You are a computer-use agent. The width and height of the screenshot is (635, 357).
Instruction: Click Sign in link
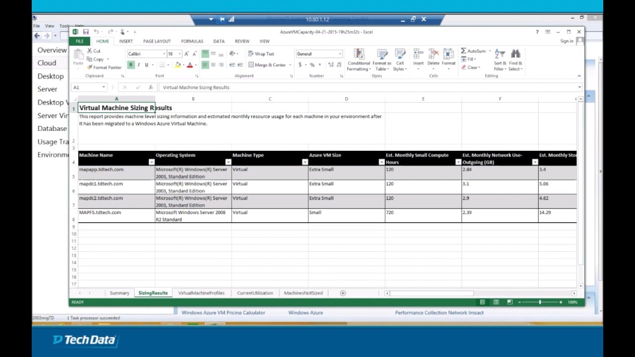[567, 41]
